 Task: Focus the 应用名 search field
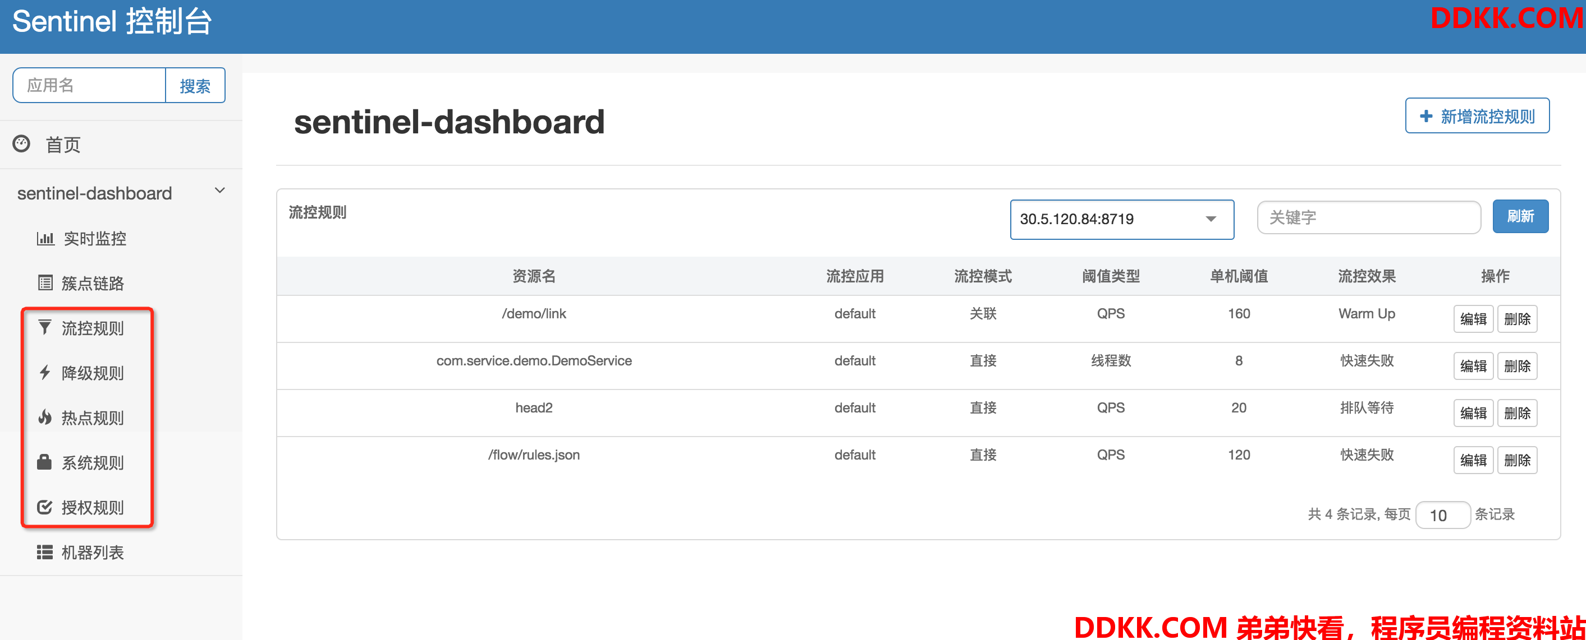[90, 85]
